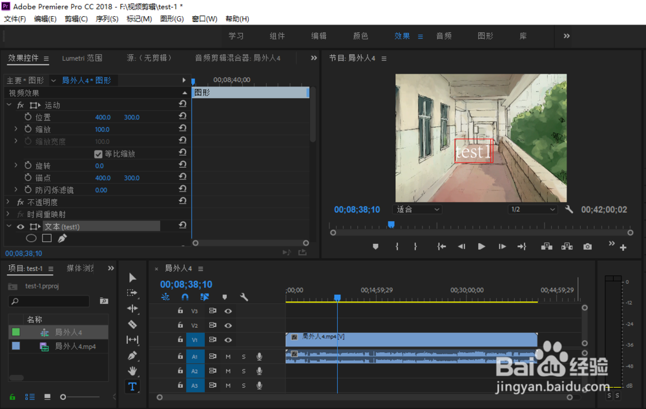Toggle linked selection in timeline

[204, 297]
